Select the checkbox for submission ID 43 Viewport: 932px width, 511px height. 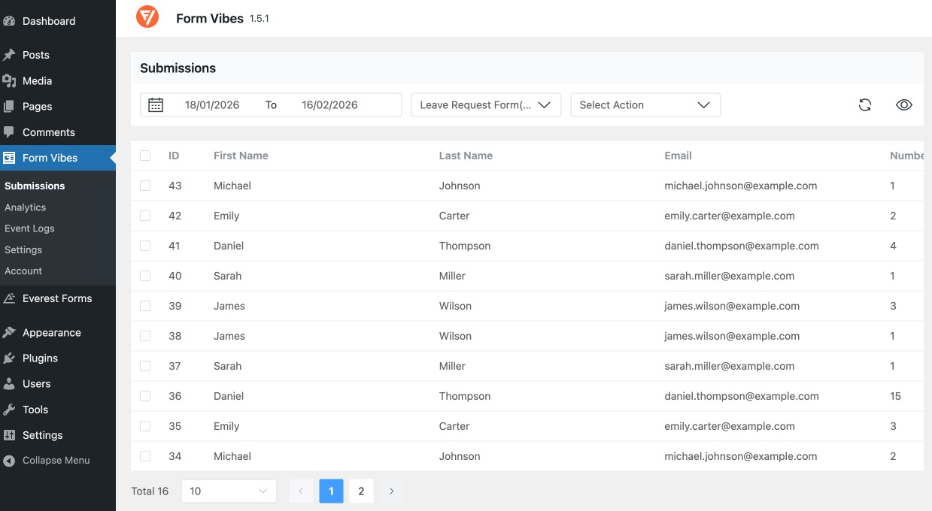click(x=145, y=186)
